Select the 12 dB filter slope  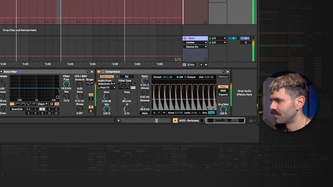point(52,104)
